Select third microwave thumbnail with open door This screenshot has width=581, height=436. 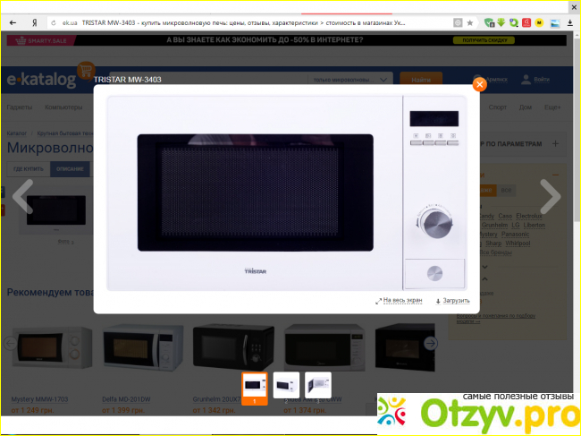coord(318,384)
